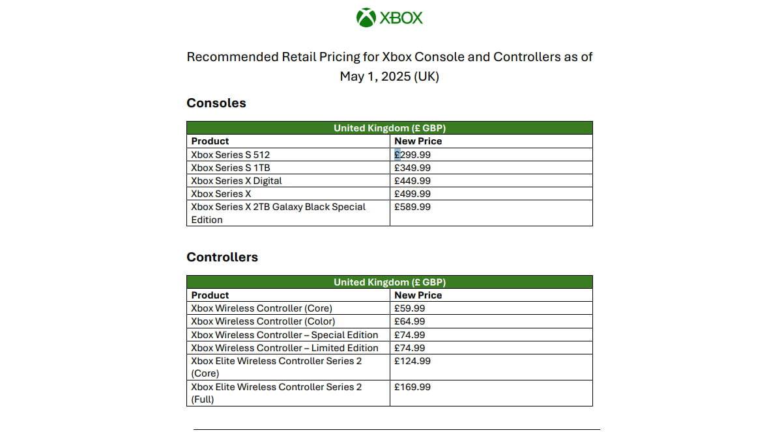This screenshot has height=439, width=782.
Task: Select the Xbox Wireless Controller (Core) cell
Action: 261,308
